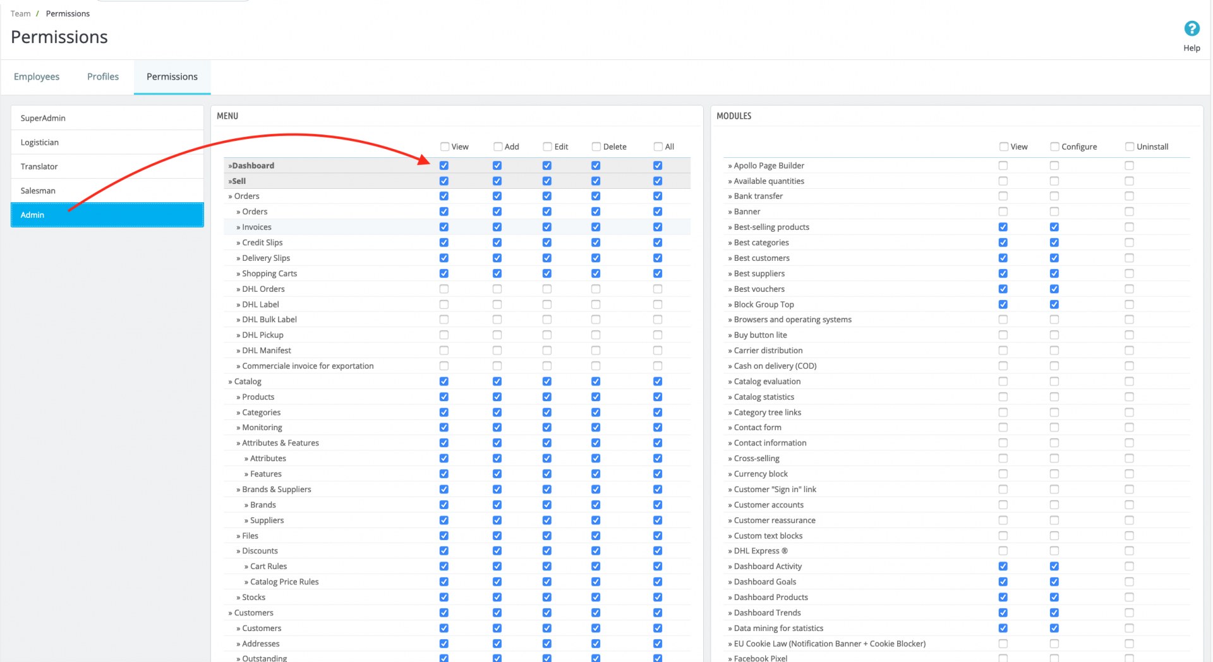Screen dimensions: 1213x662
Task: Uncheck All permission for Catalog row
Action: coord(658,382)
